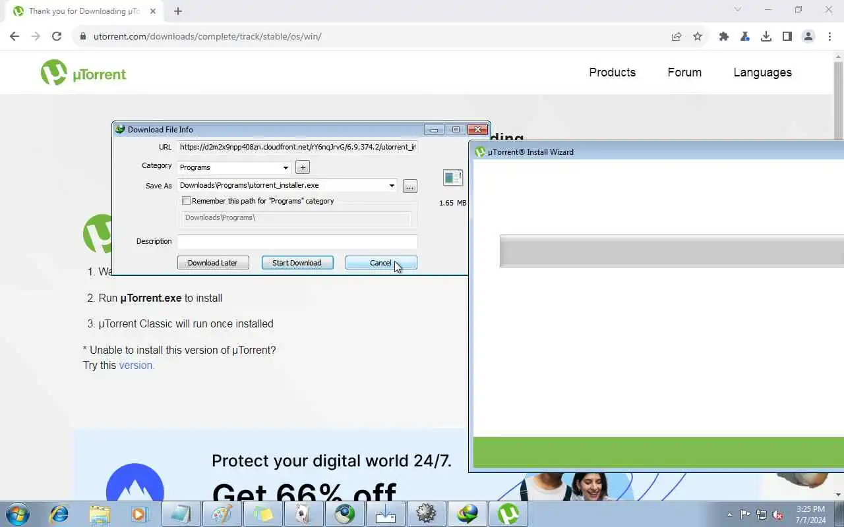Click the network icon in the system tray
The image size is (844, 527).
(x=762, y=514)
